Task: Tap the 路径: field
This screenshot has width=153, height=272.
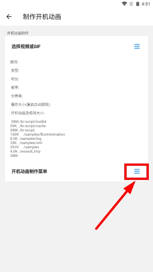Action: point(14,62)
